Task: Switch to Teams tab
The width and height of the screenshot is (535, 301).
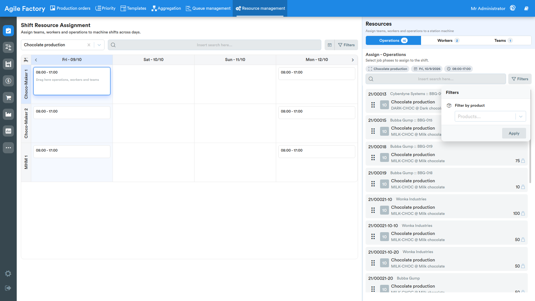Action: tap(503, 40)
